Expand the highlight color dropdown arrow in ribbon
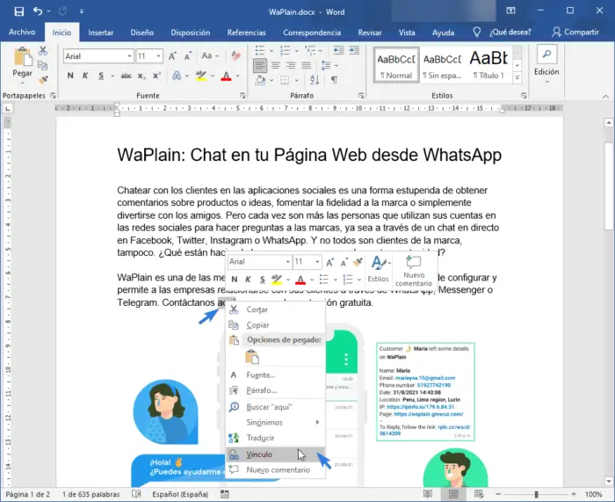 click(213, 76)
